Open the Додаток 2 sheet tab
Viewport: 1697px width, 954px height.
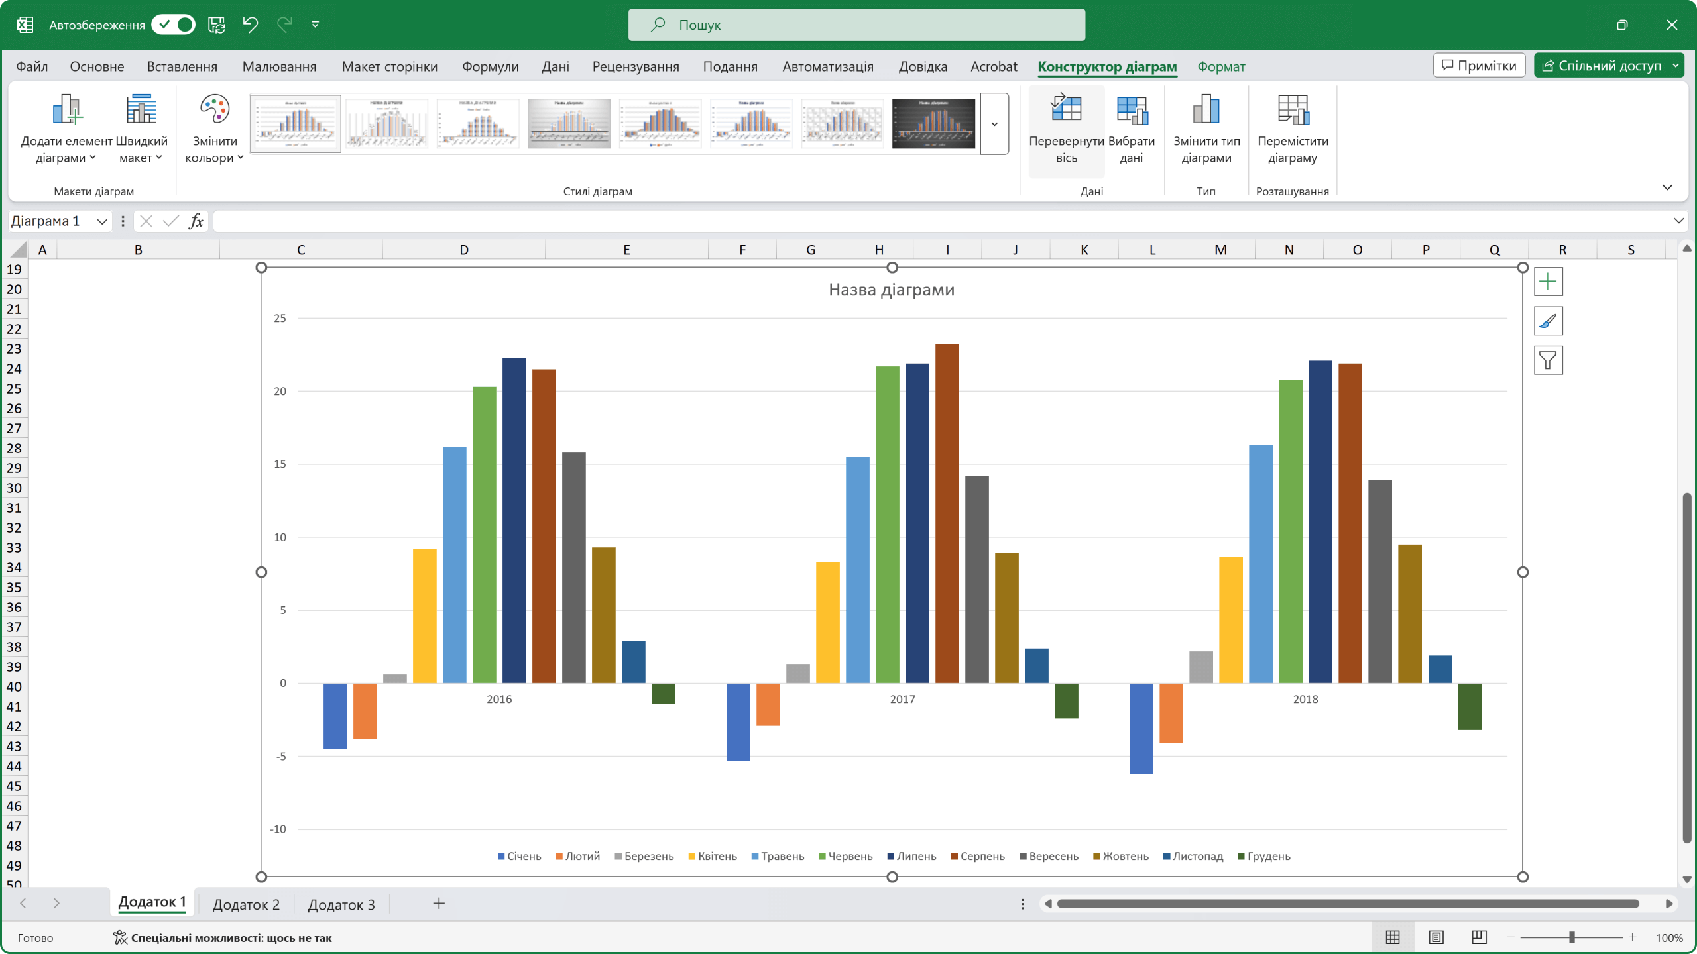pyautogui.click(x=245, y=904)
